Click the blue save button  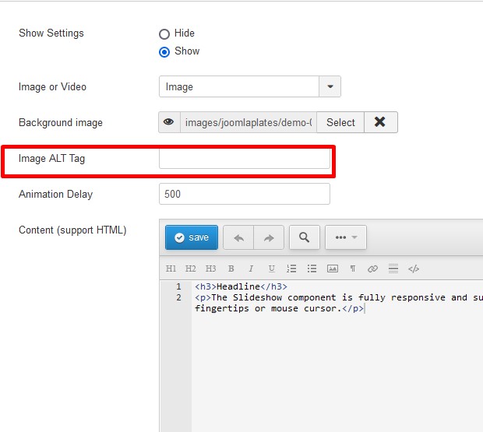(192, 237)
